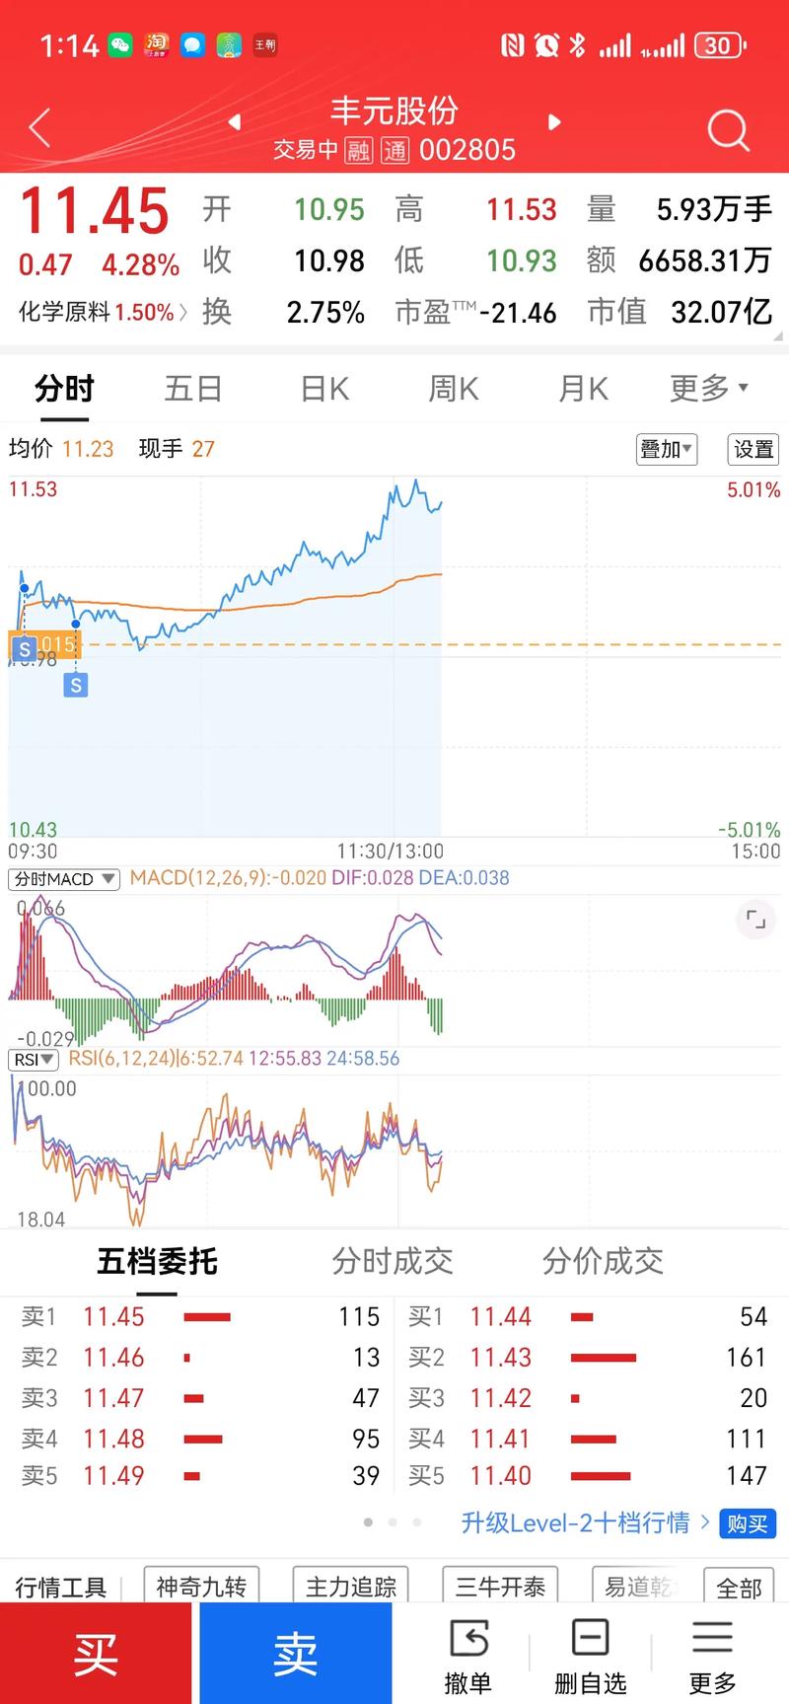Open the RSI indicator dropdown

(x=35, y=1060)
